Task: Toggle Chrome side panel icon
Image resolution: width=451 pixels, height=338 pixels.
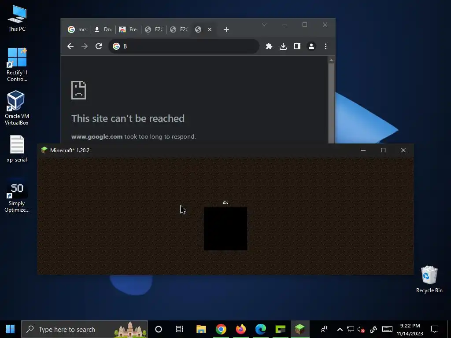Action: tap(297, 46)
